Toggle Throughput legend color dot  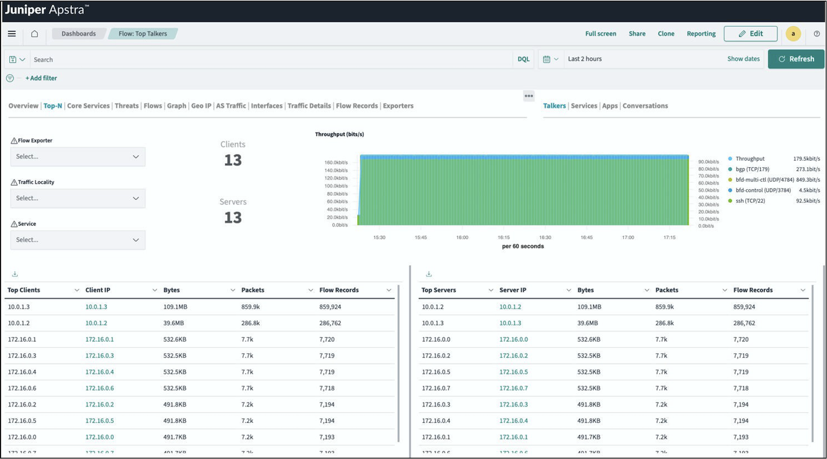click(x=730, y=159)
